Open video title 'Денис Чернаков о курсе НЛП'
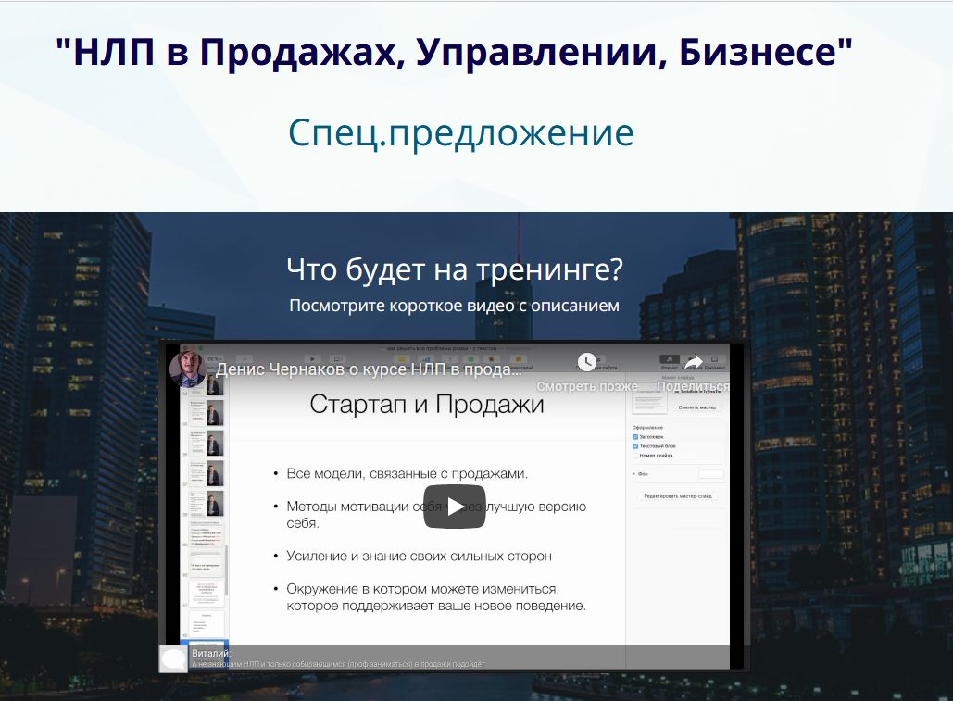This screenshot has width=953, height=701. click(369, 370)
